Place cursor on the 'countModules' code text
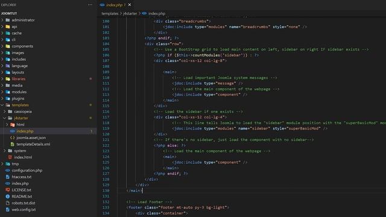Screen dimensions: 386x217 (206, 55)
